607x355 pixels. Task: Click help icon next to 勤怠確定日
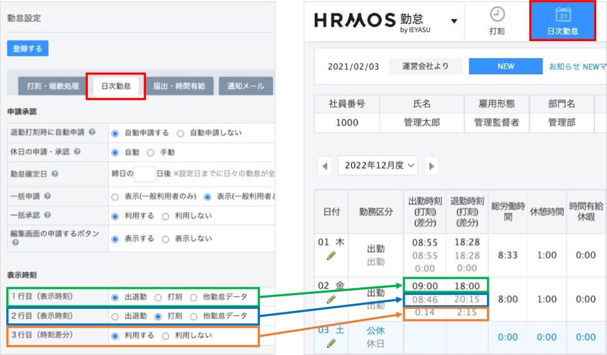(55, 174)
